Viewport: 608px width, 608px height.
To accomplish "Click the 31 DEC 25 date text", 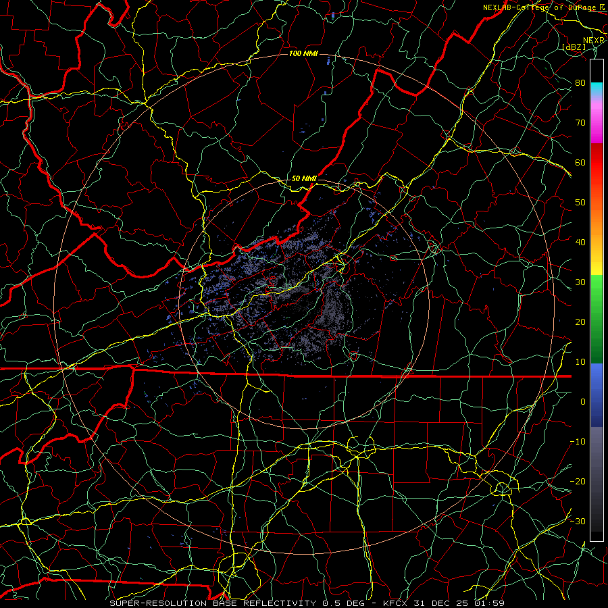I will [440, 603].
